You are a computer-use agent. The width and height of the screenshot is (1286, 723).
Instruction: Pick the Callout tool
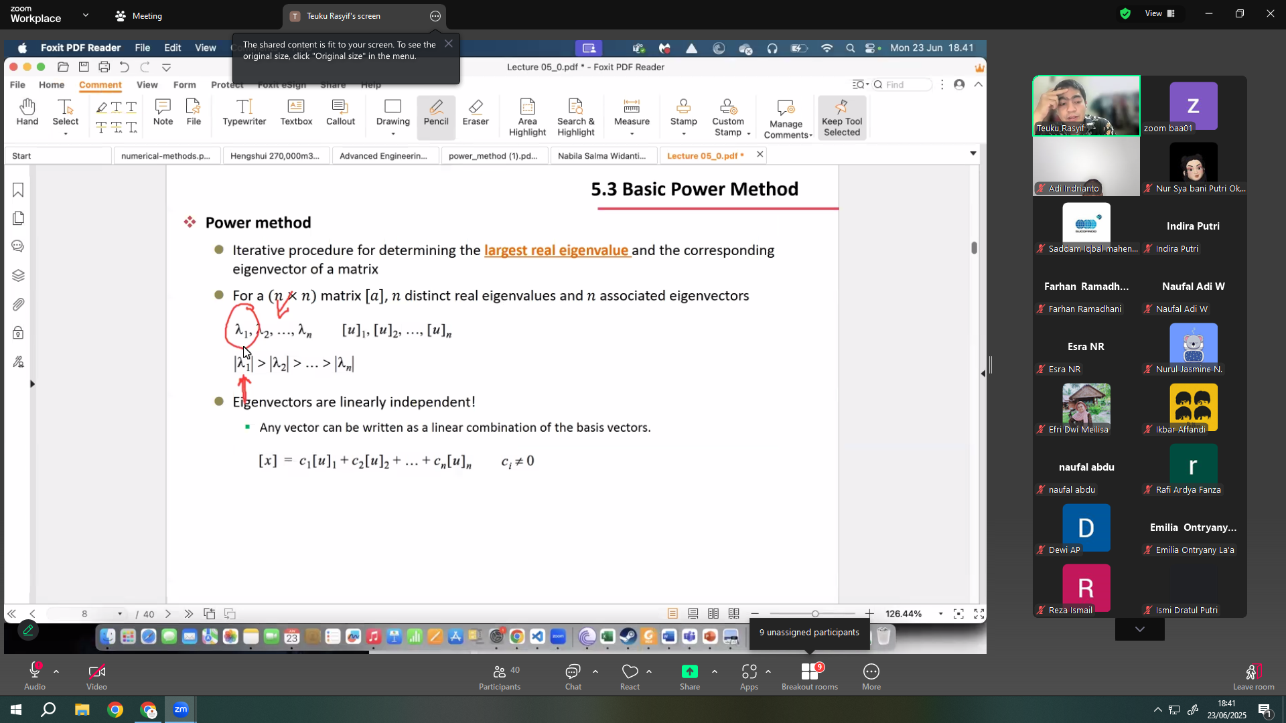[340, 112]
